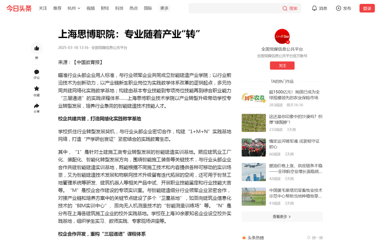
Task: Go to 国际 channel
Action: click(x=148, y=8)
